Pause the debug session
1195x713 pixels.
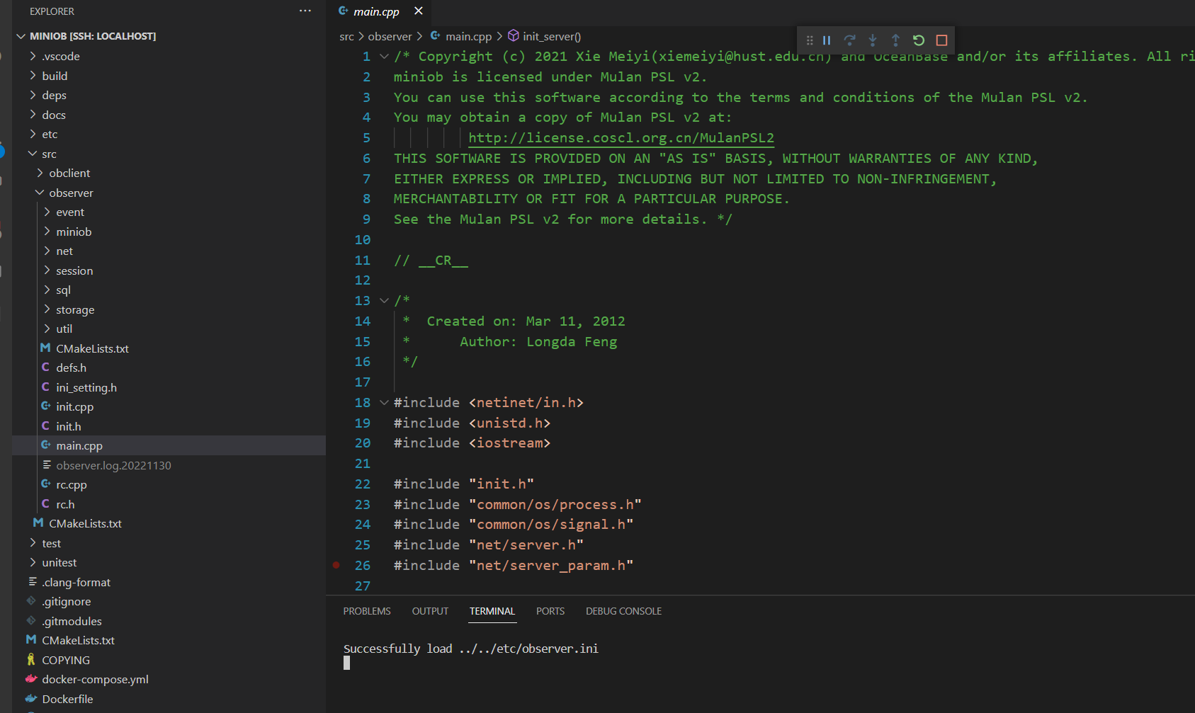point(827,40)
